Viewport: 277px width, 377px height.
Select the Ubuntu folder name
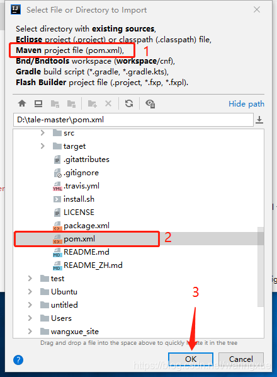[x=64, y=292]
